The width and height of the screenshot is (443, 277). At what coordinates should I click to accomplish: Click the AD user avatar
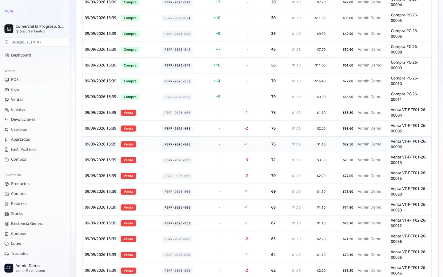click(x=9, y=268)
